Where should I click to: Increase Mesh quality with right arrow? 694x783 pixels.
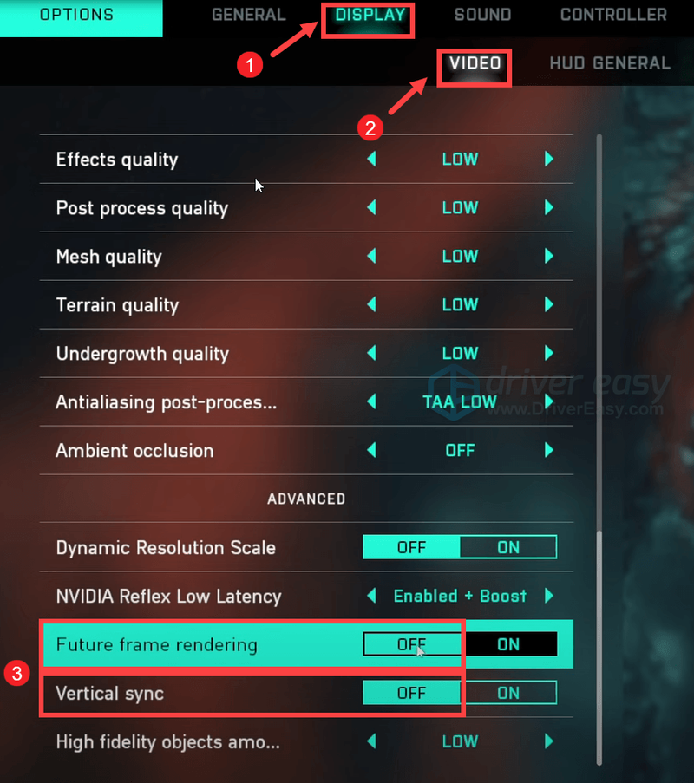pyautogui.click(x=548, y=256)
